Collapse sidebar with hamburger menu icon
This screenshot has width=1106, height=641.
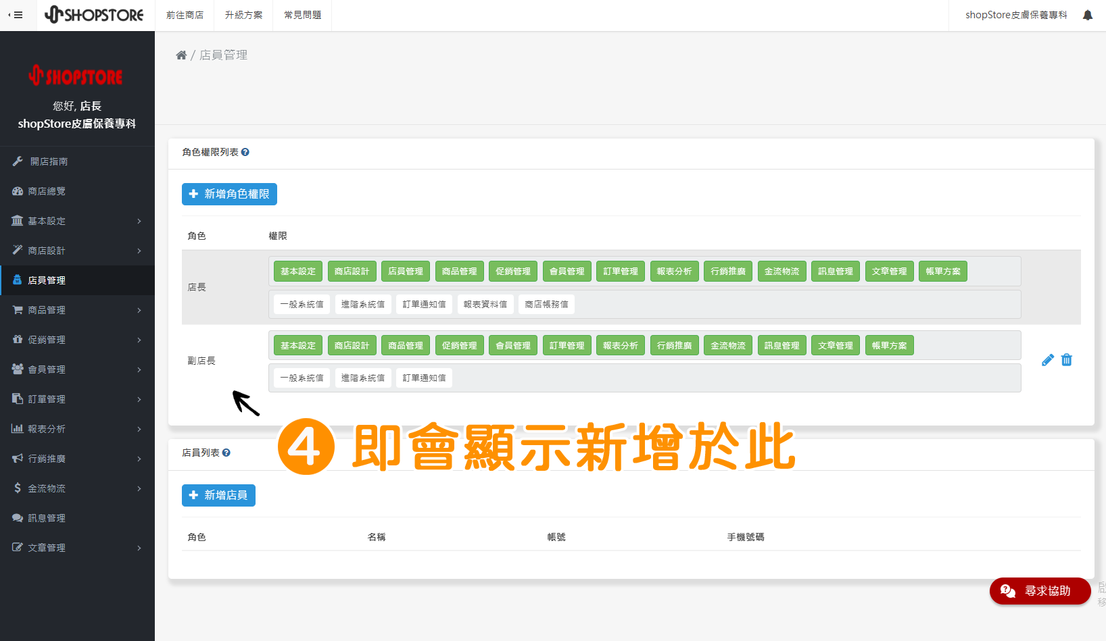coord(16,15)
